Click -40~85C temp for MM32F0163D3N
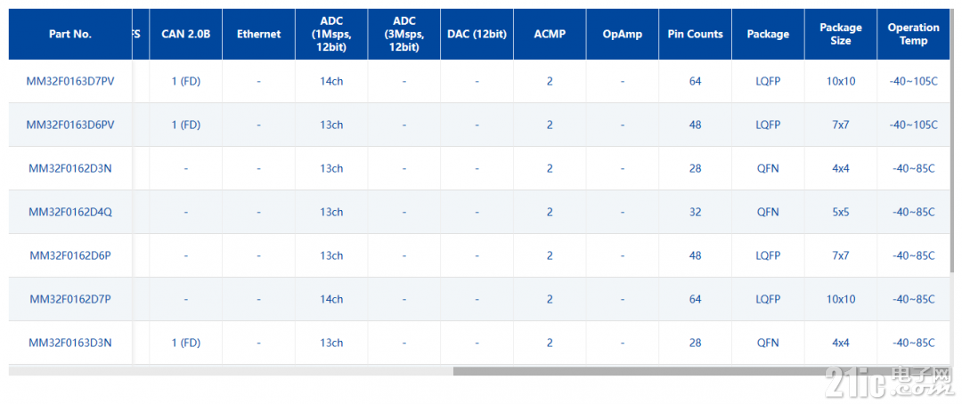Image resolution: width=962 pixels, height=404 pixels. tap(914, 342)
